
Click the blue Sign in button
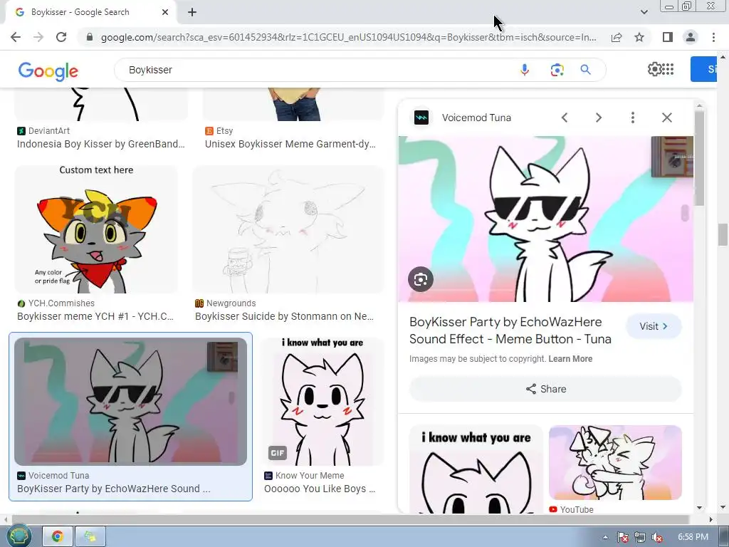click(x=703, y=69)
